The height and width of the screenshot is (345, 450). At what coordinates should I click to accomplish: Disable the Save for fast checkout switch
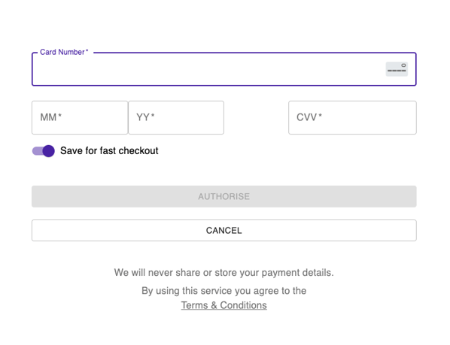[44, 151]
